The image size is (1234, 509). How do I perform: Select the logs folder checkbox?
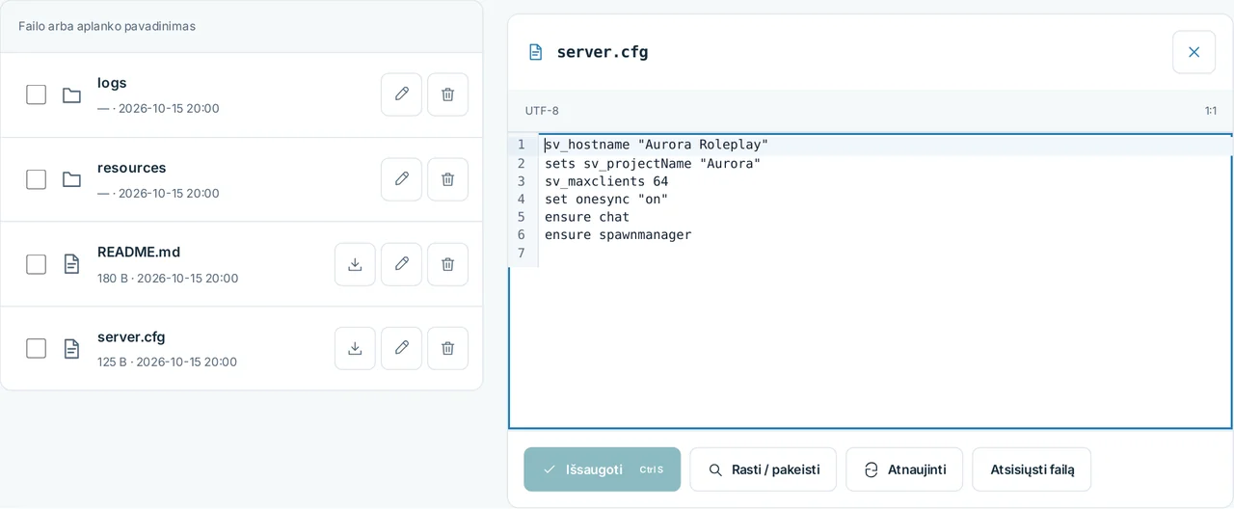36,94
